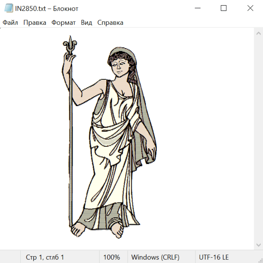263x263 pixels.
Task: Click the 100% zoom indicator
Action: (112, 257)
